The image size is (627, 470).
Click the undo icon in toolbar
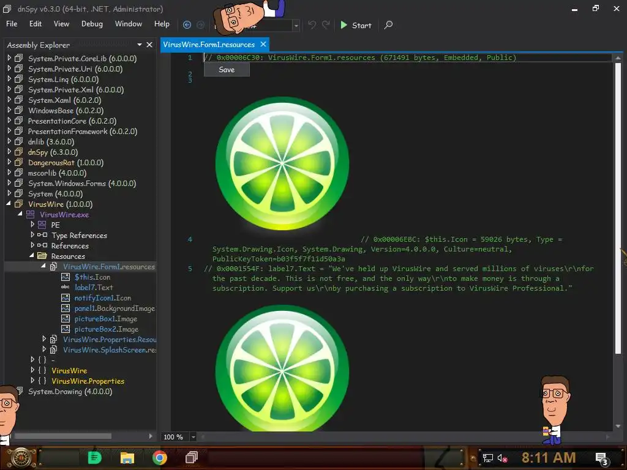click(312, 24)
